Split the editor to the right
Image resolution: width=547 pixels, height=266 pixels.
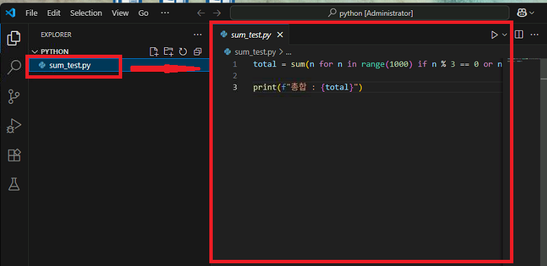(519, 35)
